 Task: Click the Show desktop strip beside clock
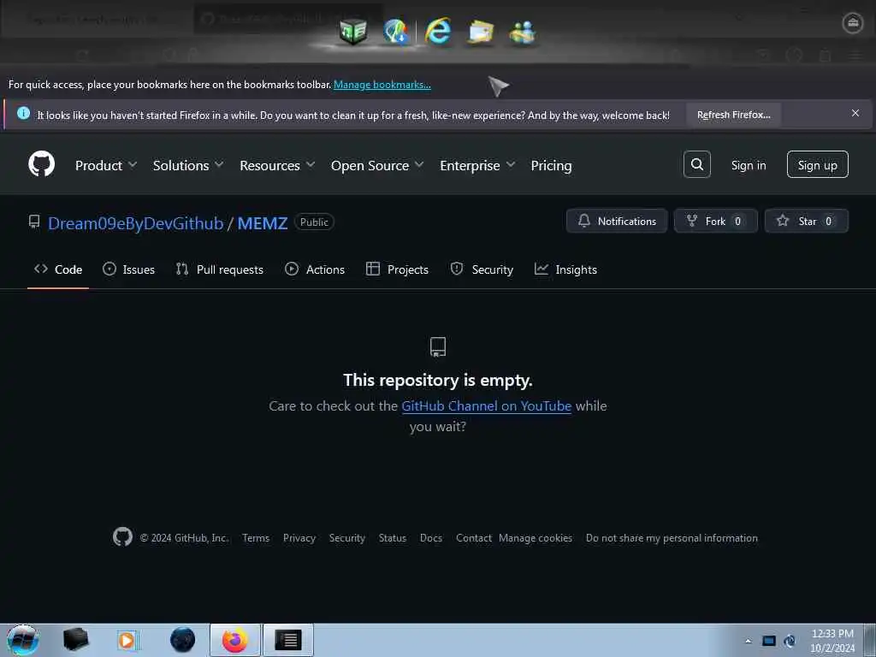[x=870, y=641]
